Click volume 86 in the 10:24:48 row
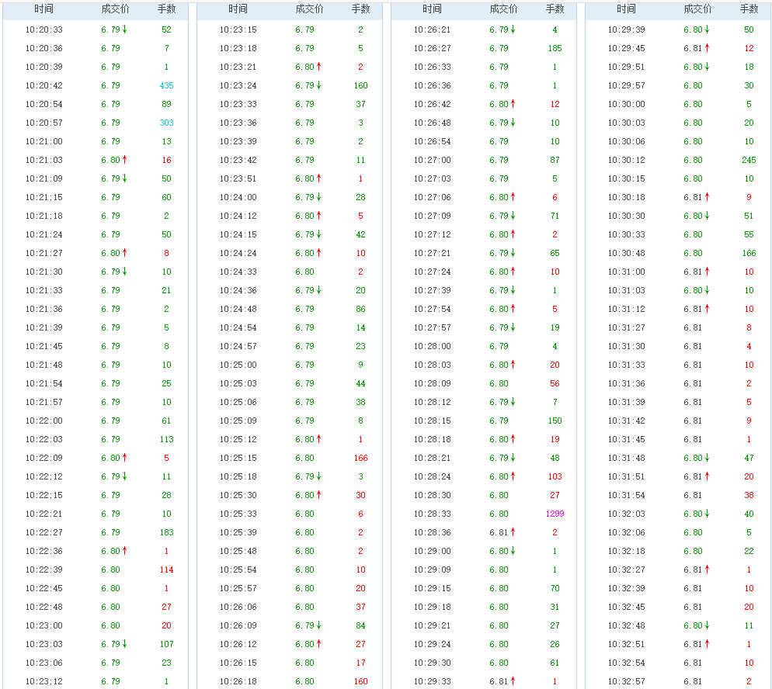This screenshot has height=689, width=772. point(360,309)
